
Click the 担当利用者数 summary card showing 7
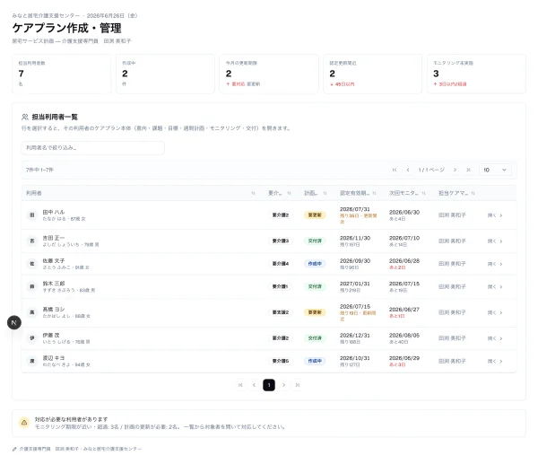coord(61,74)
